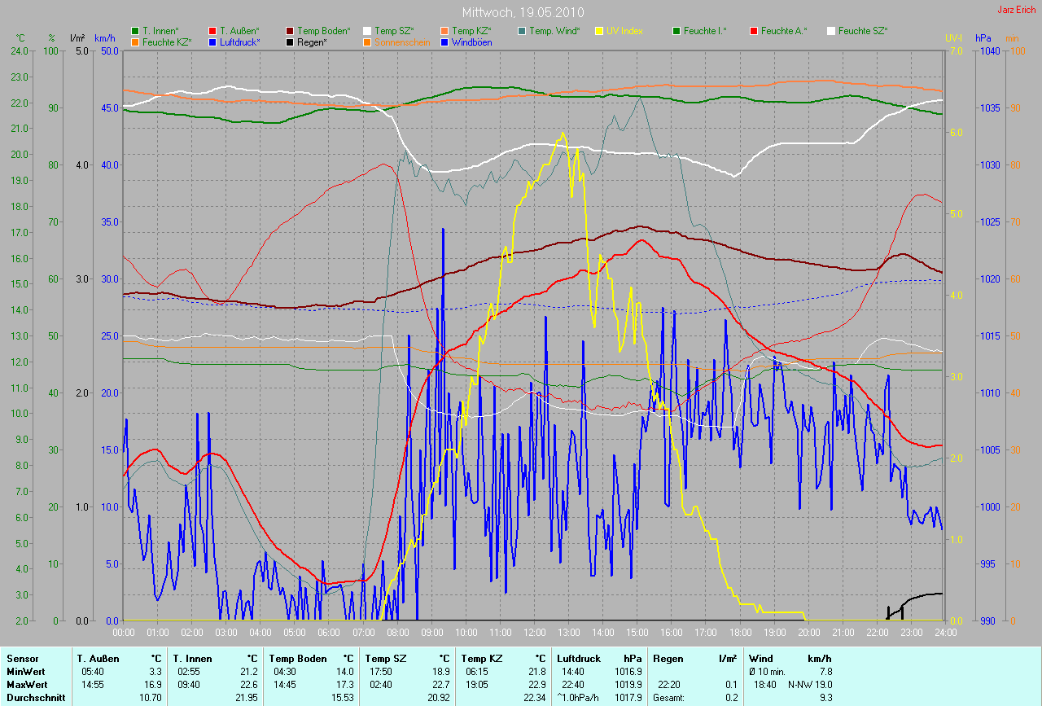The image size is (1042, 706).
Task: Select the "Feuchte I.*" legend label
Action: click(705, 31)
